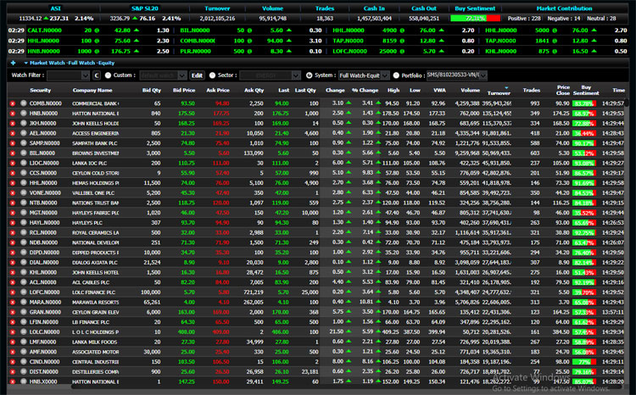The image size is (636, 395).
Task: Click AEL.N0000 buy sentiment bar 36.44%
Action: tap(584, 133)
